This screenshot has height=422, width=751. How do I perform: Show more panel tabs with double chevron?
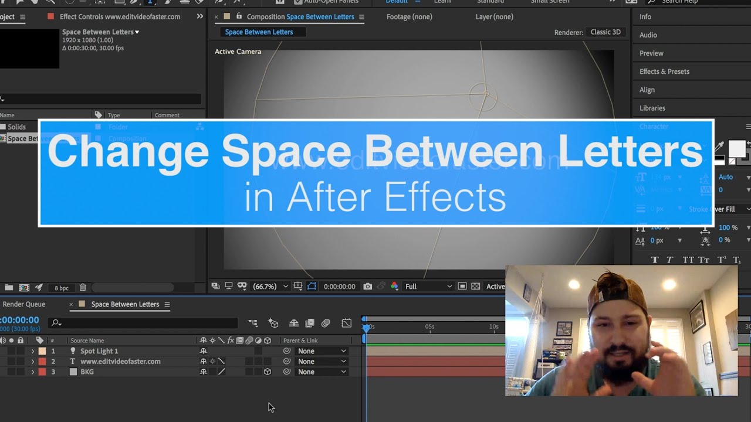click(200, 16)
